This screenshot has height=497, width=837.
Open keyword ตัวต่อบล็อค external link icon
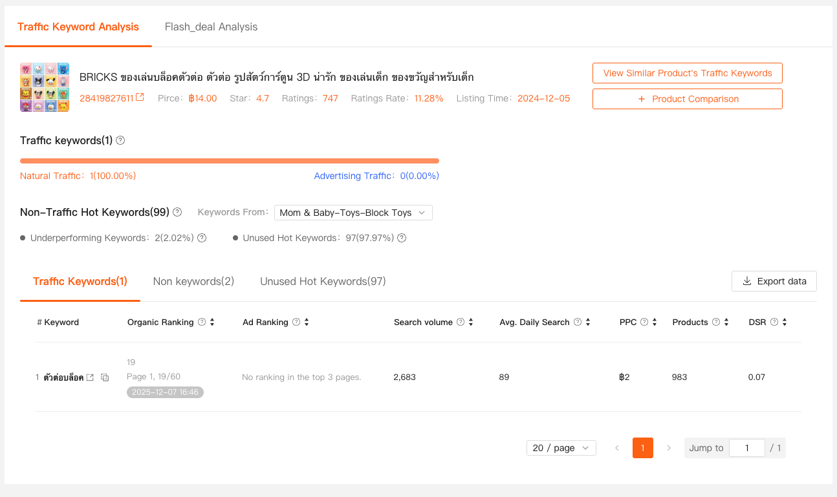pyautogui.click(x=91, y=377)
